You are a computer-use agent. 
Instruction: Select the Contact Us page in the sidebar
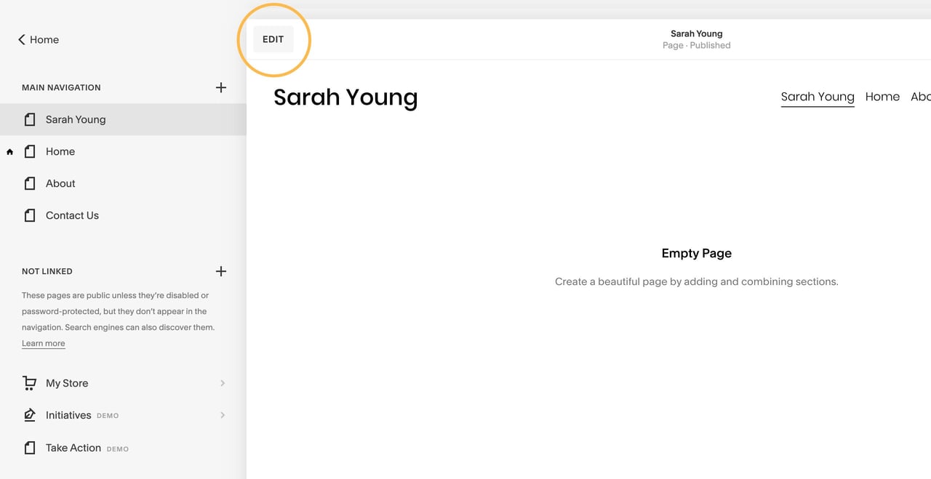72,215
